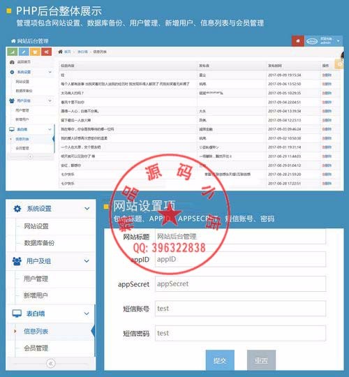Image resolution: width=349 pixels, height=377 pixels.
Task: Select 信息列表 in the enlarged sidebar
Action: pyautogui.click(x=36, y=332)
